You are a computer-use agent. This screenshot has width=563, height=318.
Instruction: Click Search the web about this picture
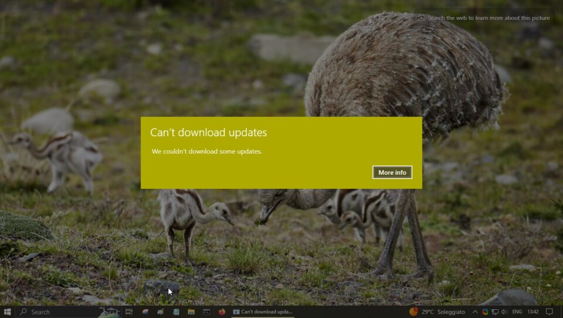point(484,18)
